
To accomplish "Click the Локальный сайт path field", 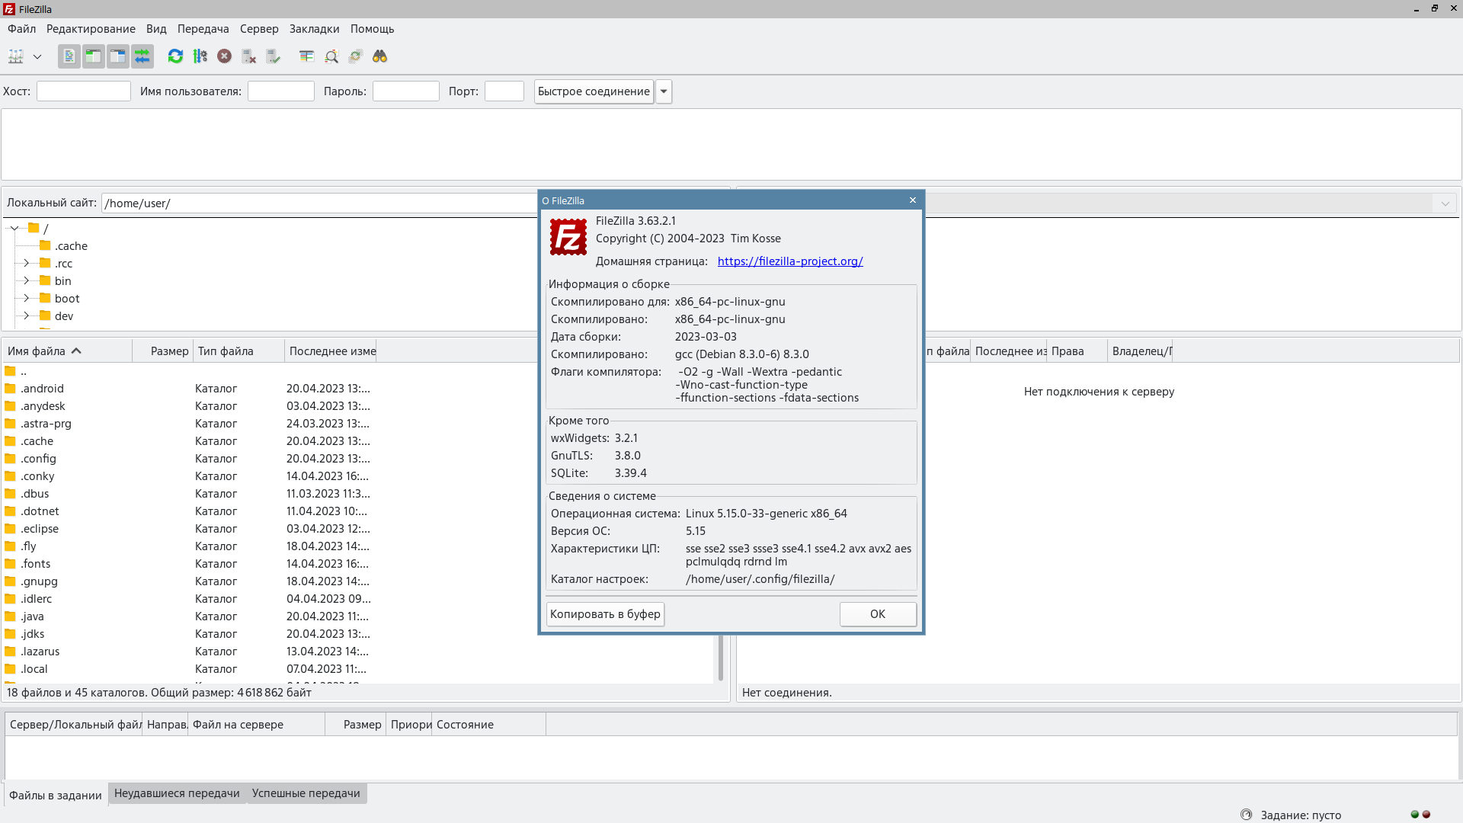I will pyautogui.click(x=320, y=203).
